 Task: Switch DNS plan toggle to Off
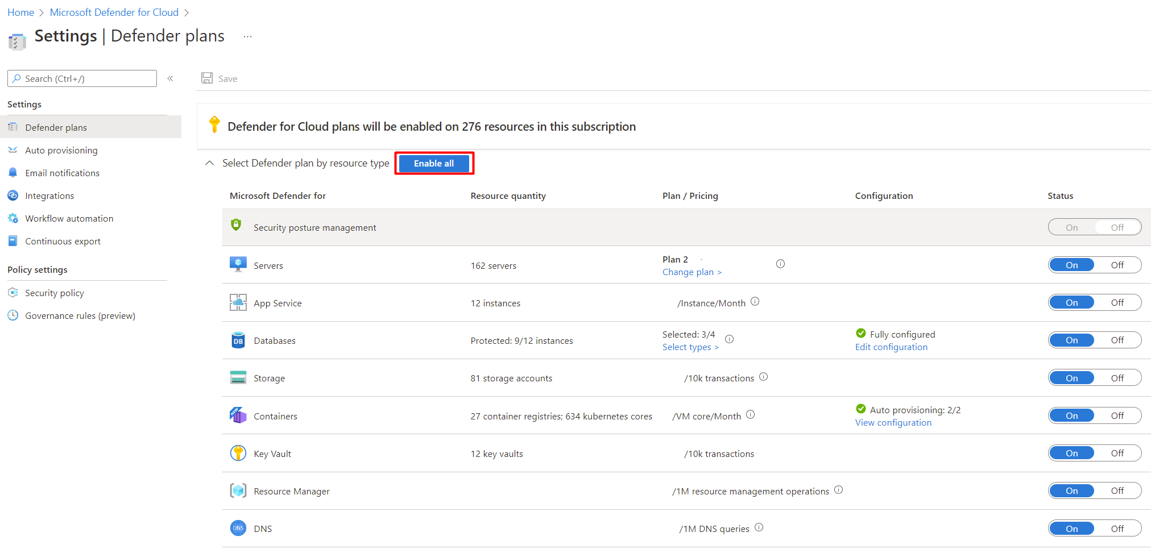pos(1117,529)
